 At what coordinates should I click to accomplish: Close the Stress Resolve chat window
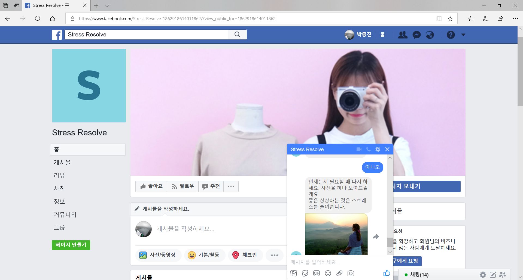pyautogui.click(x=387, y=149)
